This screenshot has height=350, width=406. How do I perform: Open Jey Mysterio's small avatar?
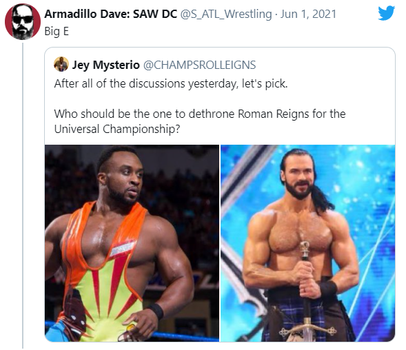61,64
